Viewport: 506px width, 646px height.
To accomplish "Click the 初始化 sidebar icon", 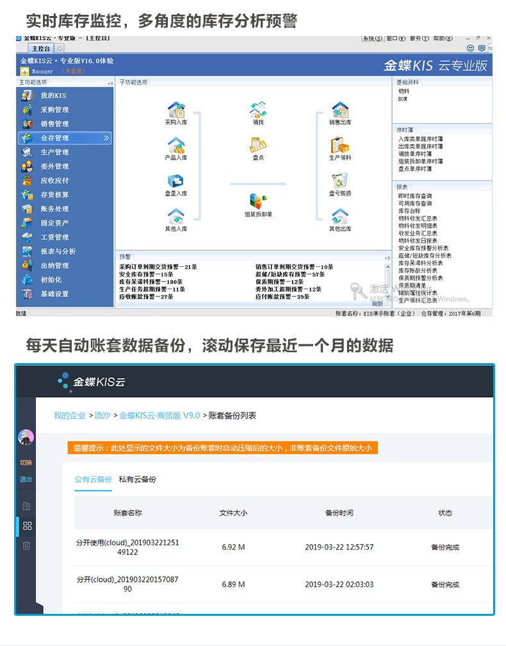I will click(x=27, y=280).
